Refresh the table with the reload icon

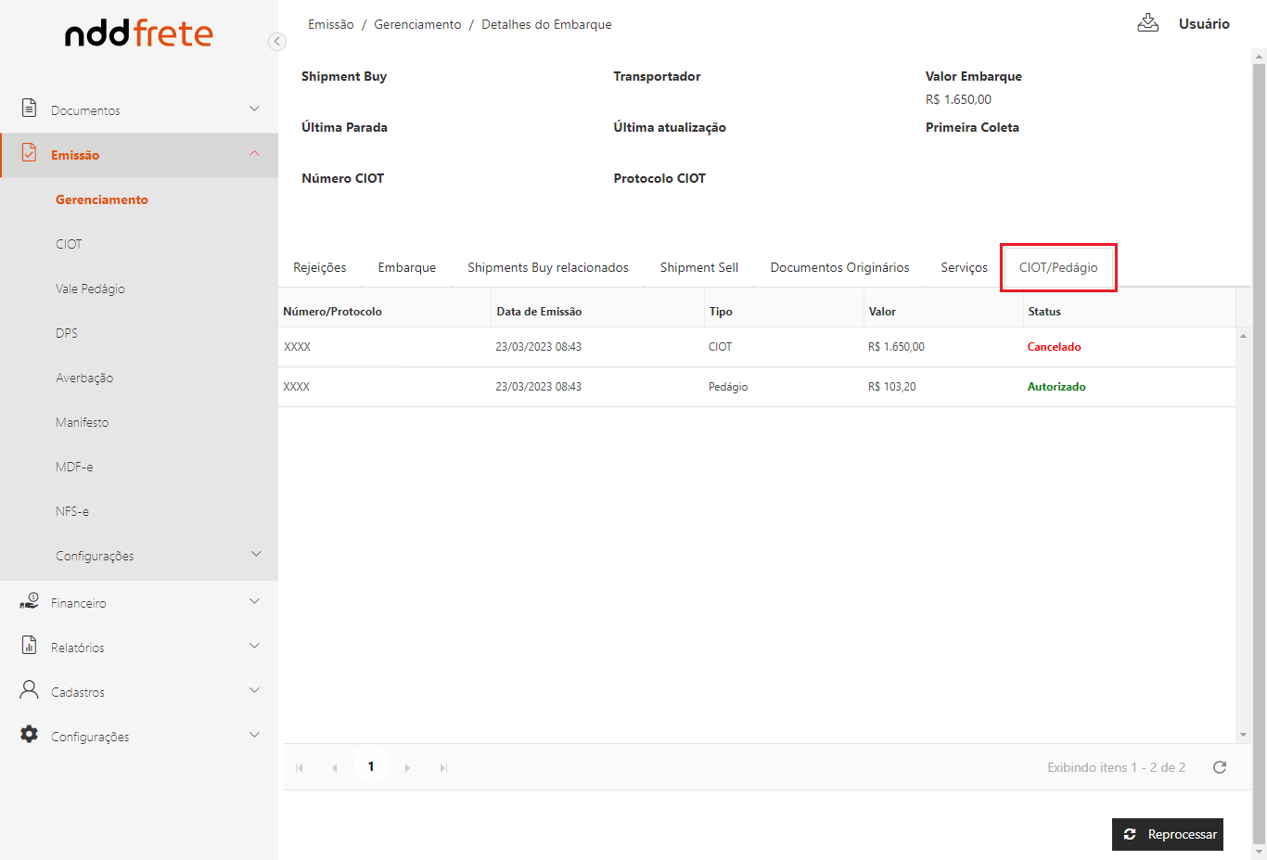1220,767
